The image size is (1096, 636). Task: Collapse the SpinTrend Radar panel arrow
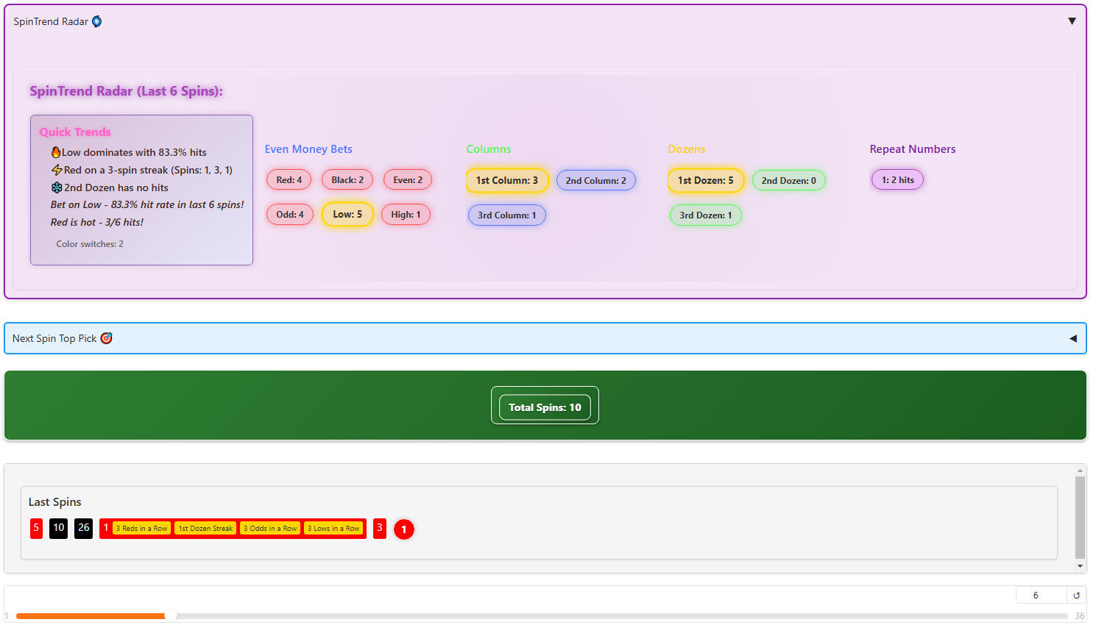pyautogui.click(x=1072, y=21)
